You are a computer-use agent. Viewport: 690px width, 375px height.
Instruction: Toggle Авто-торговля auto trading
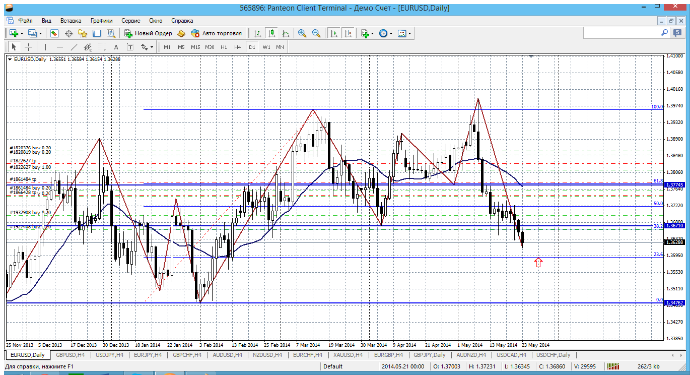click(x=217, y=33)
